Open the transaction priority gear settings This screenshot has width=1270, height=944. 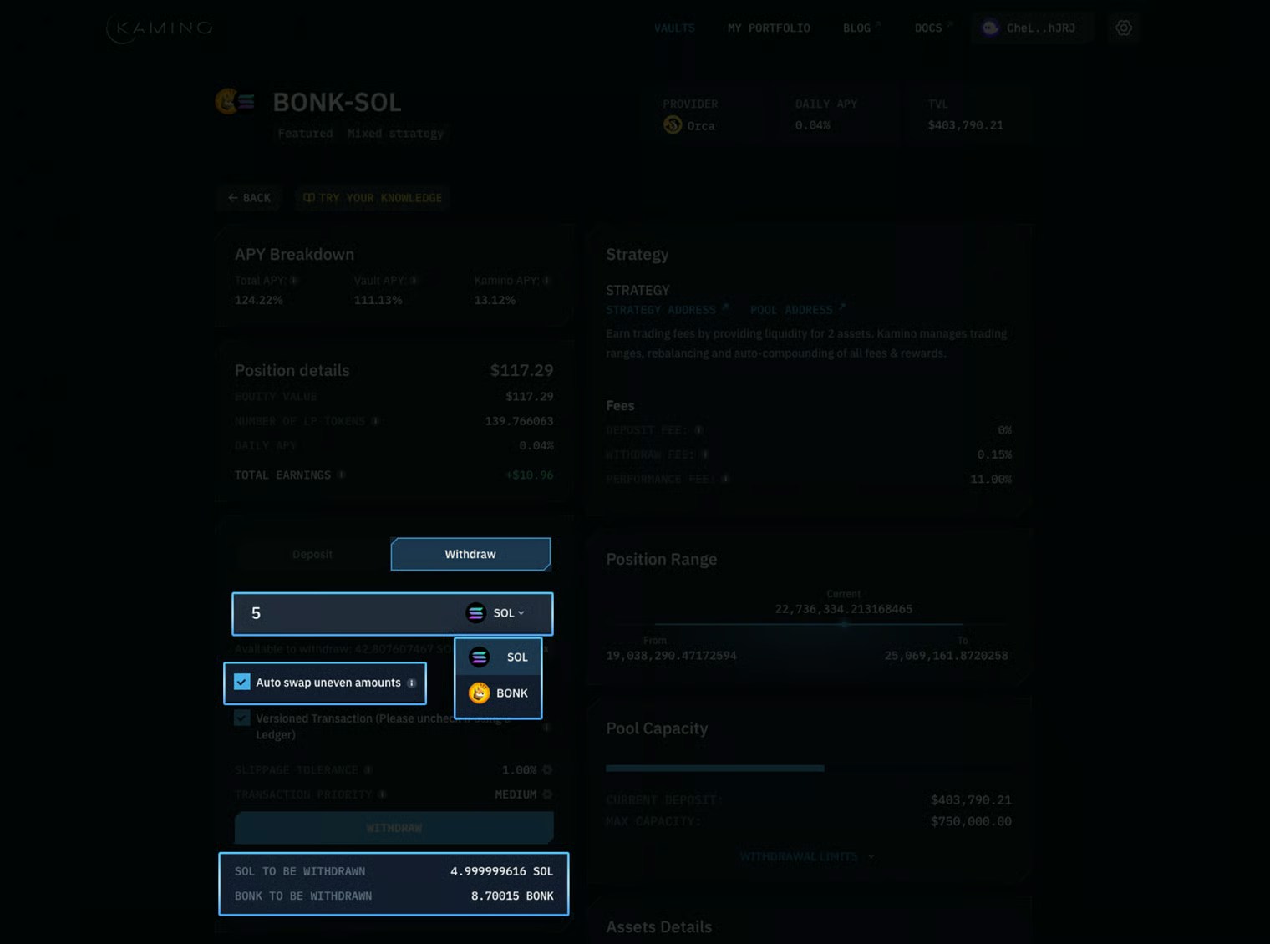click(x=546, y=794)
